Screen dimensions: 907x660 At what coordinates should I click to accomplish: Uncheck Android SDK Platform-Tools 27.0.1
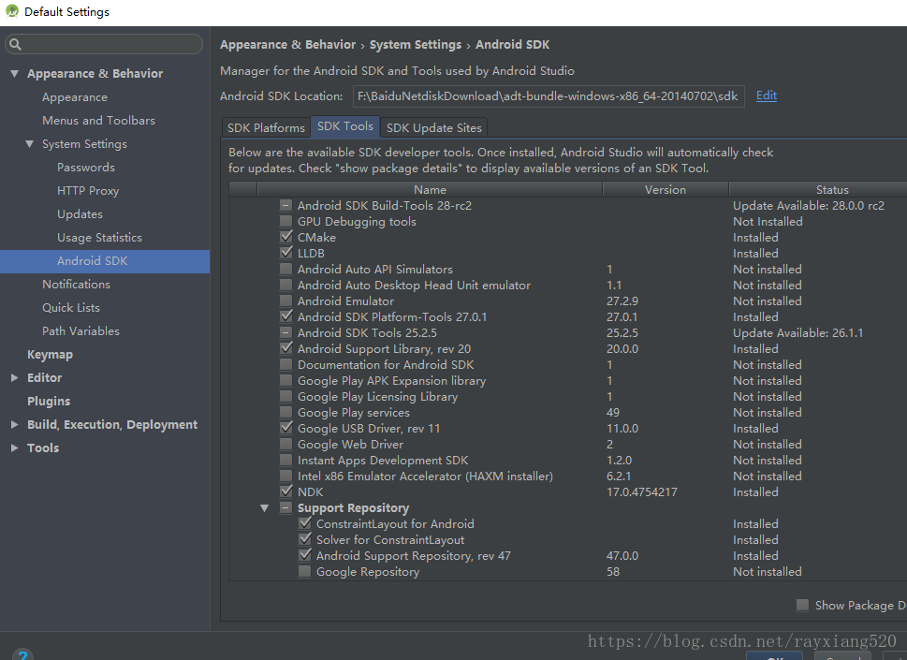pos(285,316)
